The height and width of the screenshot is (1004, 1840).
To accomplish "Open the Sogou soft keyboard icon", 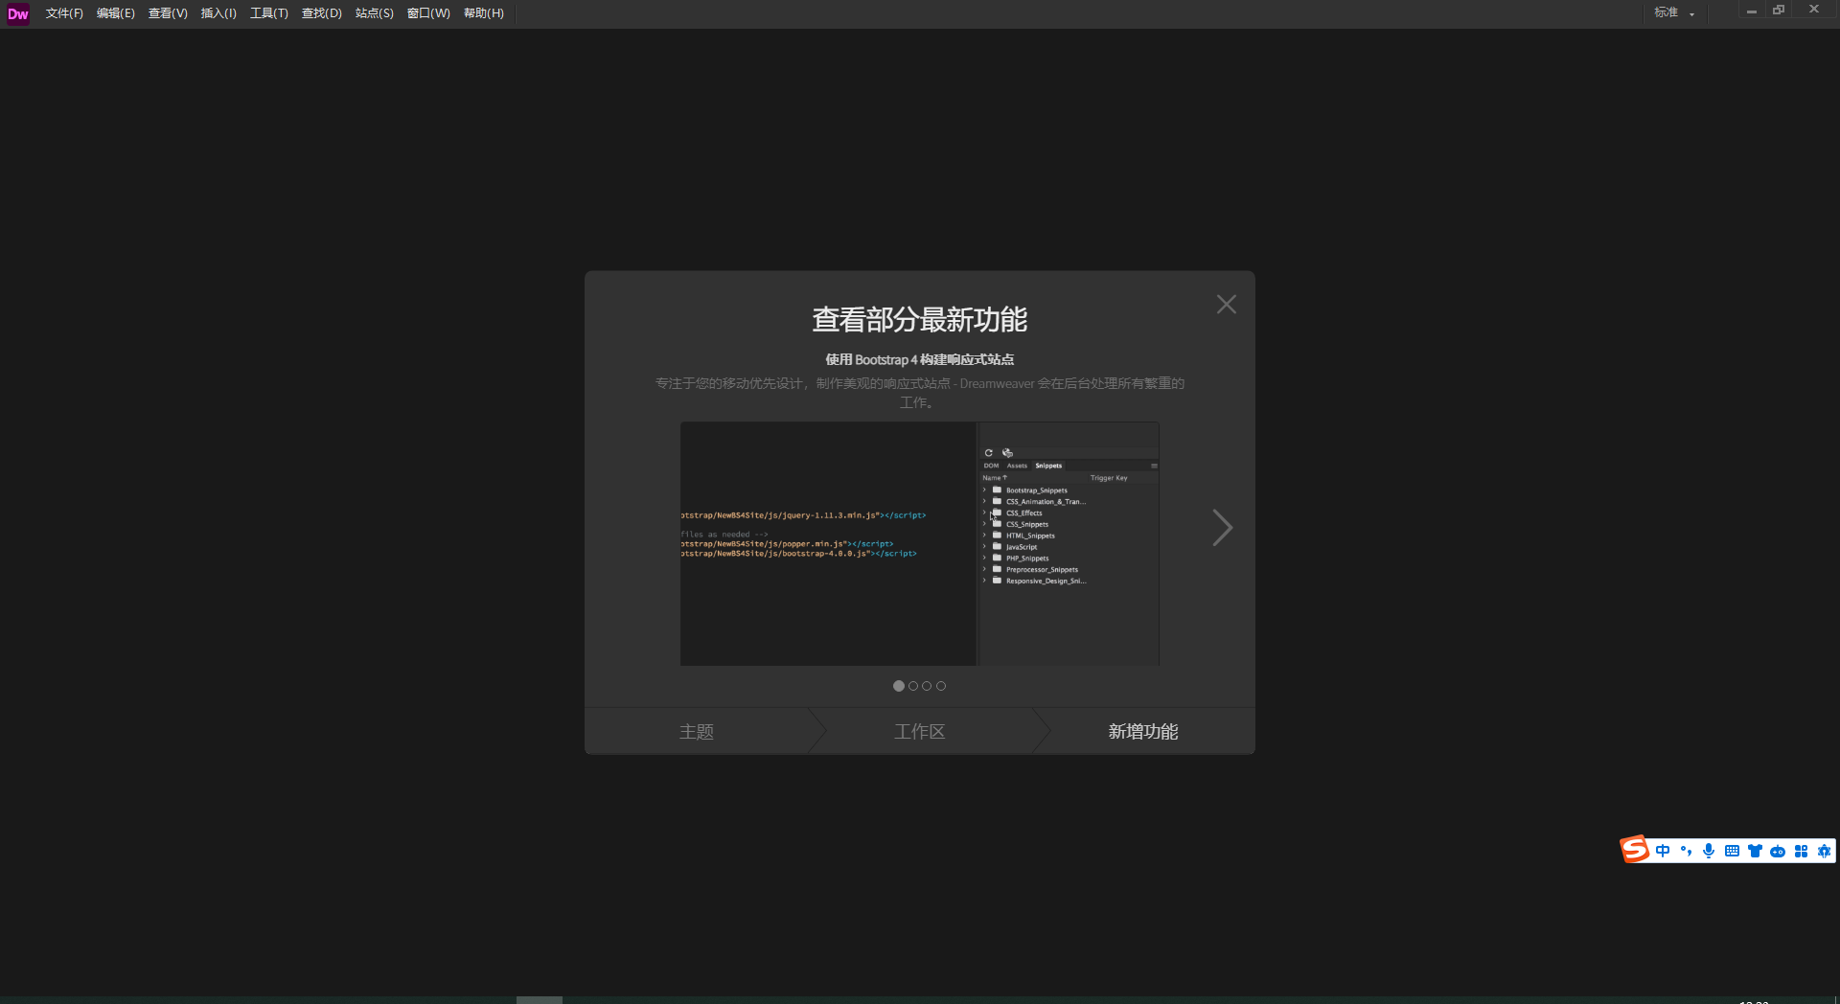I will (x=1732, y=851).
